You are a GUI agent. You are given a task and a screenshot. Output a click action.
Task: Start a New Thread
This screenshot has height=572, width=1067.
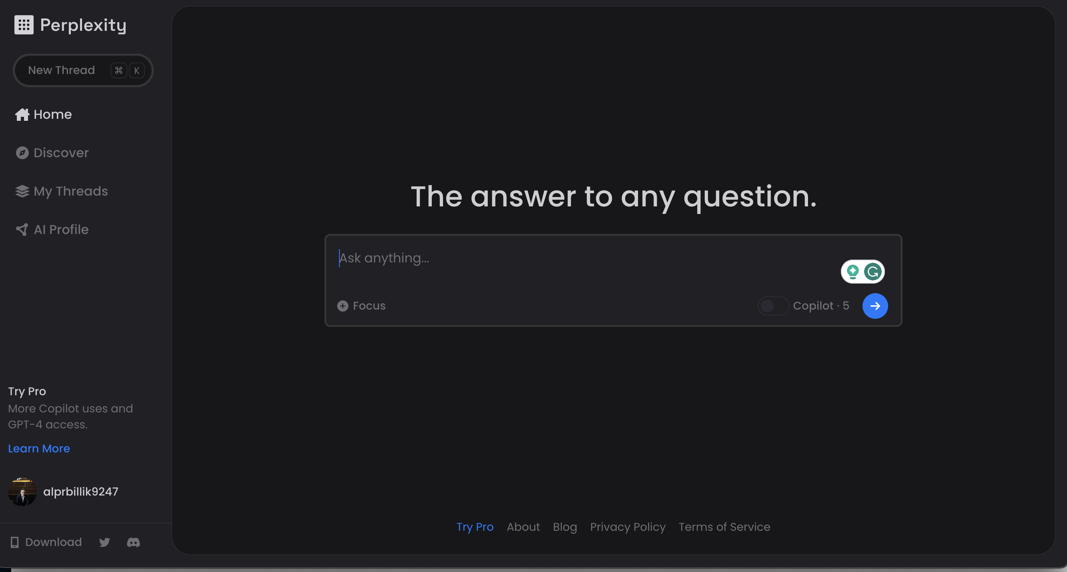62,70
